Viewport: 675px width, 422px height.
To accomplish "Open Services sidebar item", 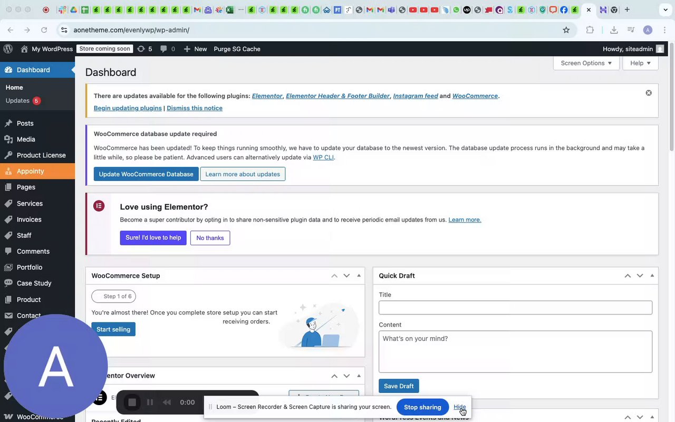I will tap(37, 203).
